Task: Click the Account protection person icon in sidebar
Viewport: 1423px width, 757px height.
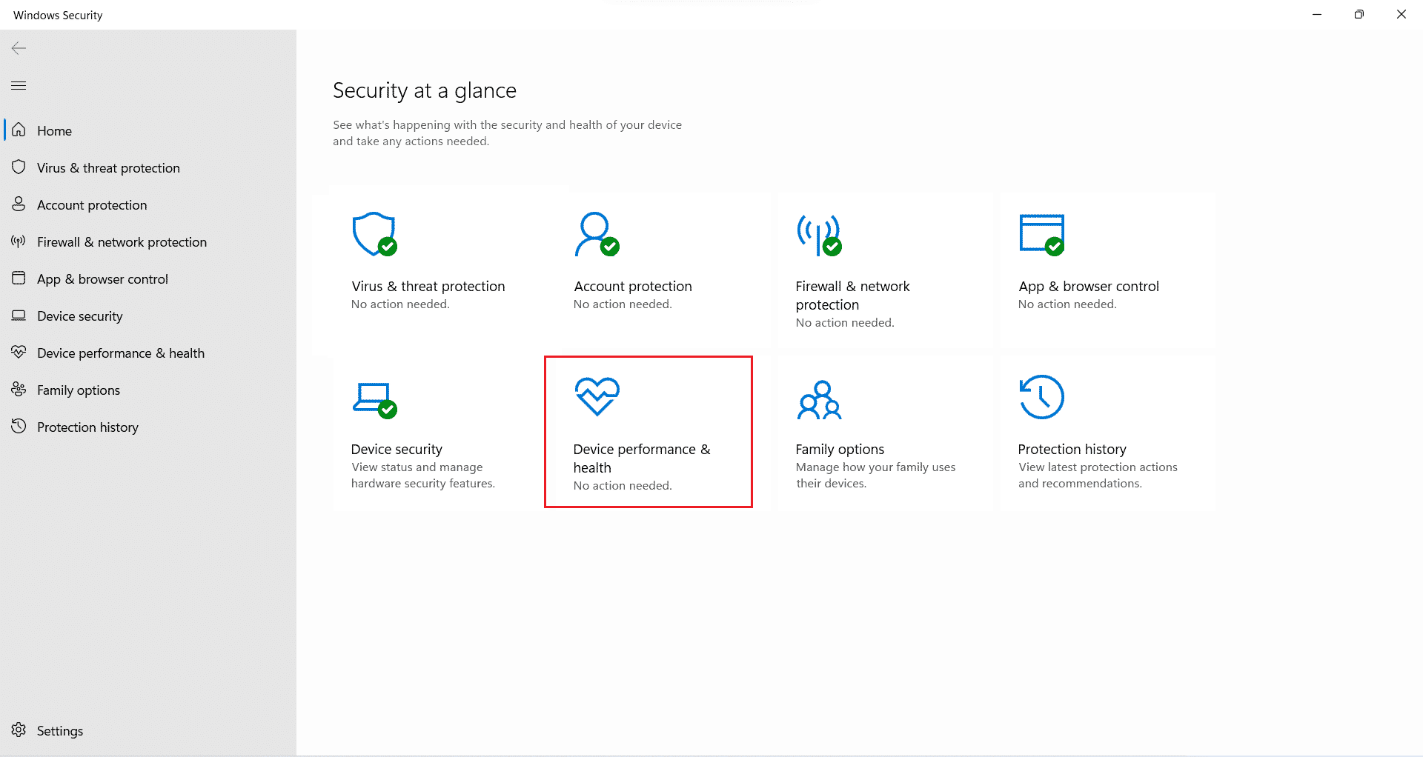Action: pyautogui.click(x=19, y=204)
